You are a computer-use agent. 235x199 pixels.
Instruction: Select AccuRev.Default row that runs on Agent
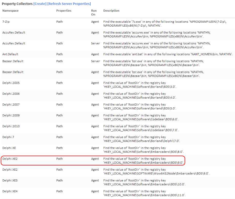pyautogui.click(x=118, y=34)
